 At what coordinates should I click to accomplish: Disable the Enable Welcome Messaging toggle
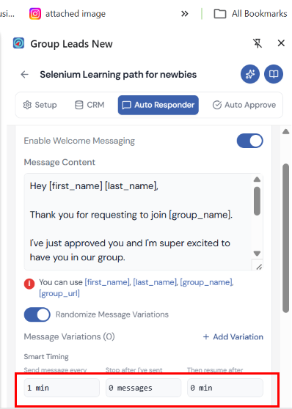pyautogui.click(x=249, y=141)
